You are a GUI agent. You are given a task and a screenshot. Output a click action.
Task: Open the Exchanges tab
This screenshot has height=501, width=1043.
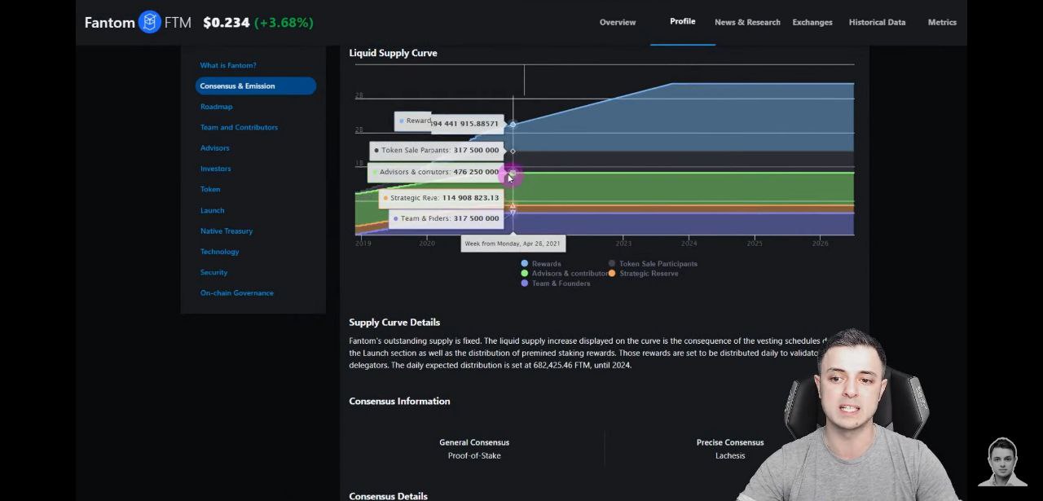[x=812, y=22]
